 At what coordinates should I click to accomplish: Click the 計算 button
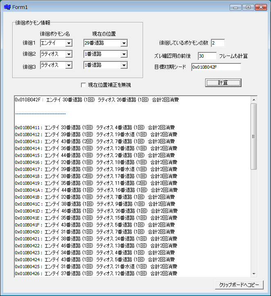[223, 83]
